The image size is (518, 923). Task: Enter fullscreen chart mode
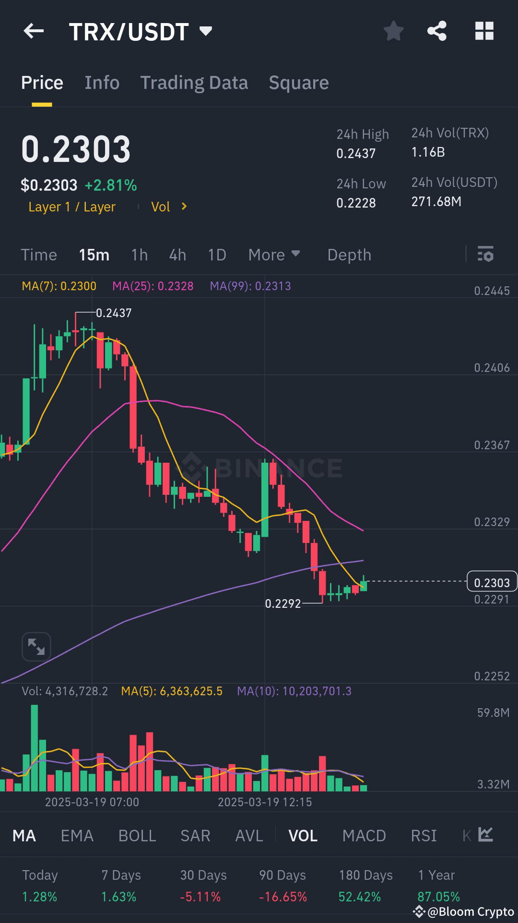[36, 646]
